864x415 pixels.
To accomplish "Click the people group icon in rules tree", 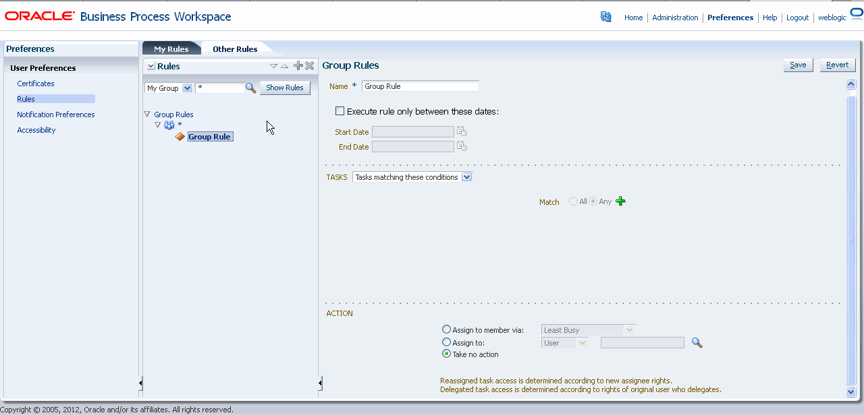I will (x=169, y=125).
